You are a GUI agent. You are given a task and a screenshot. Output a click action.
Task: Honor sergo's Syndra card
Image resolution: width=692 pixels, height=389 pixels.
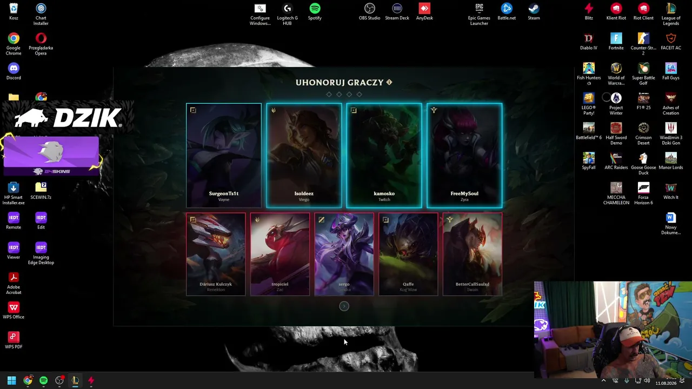pos(344,254)
